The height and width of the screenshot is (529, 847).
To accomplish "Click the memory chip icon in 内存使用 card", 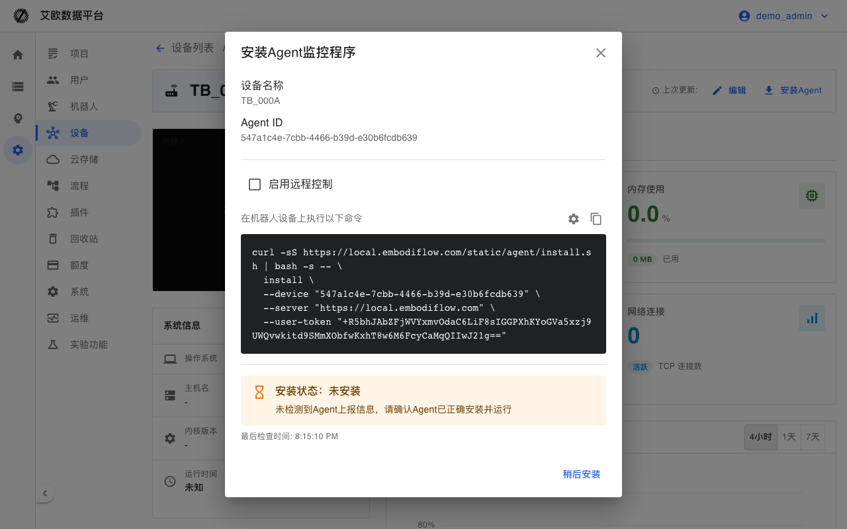I will [x=811, y=196].
